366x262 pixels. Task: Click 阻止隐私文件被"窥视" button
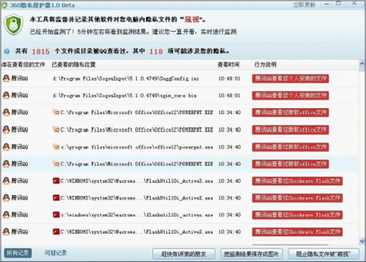pyautogui.click(x=324, y=254)
